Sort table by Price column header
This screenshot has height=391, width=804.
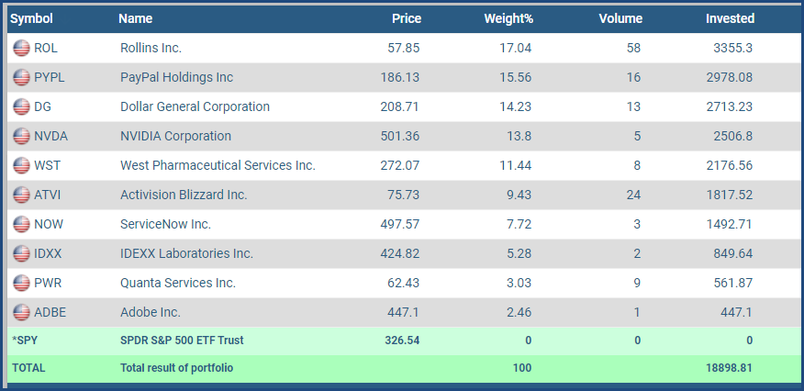point(406,18)
